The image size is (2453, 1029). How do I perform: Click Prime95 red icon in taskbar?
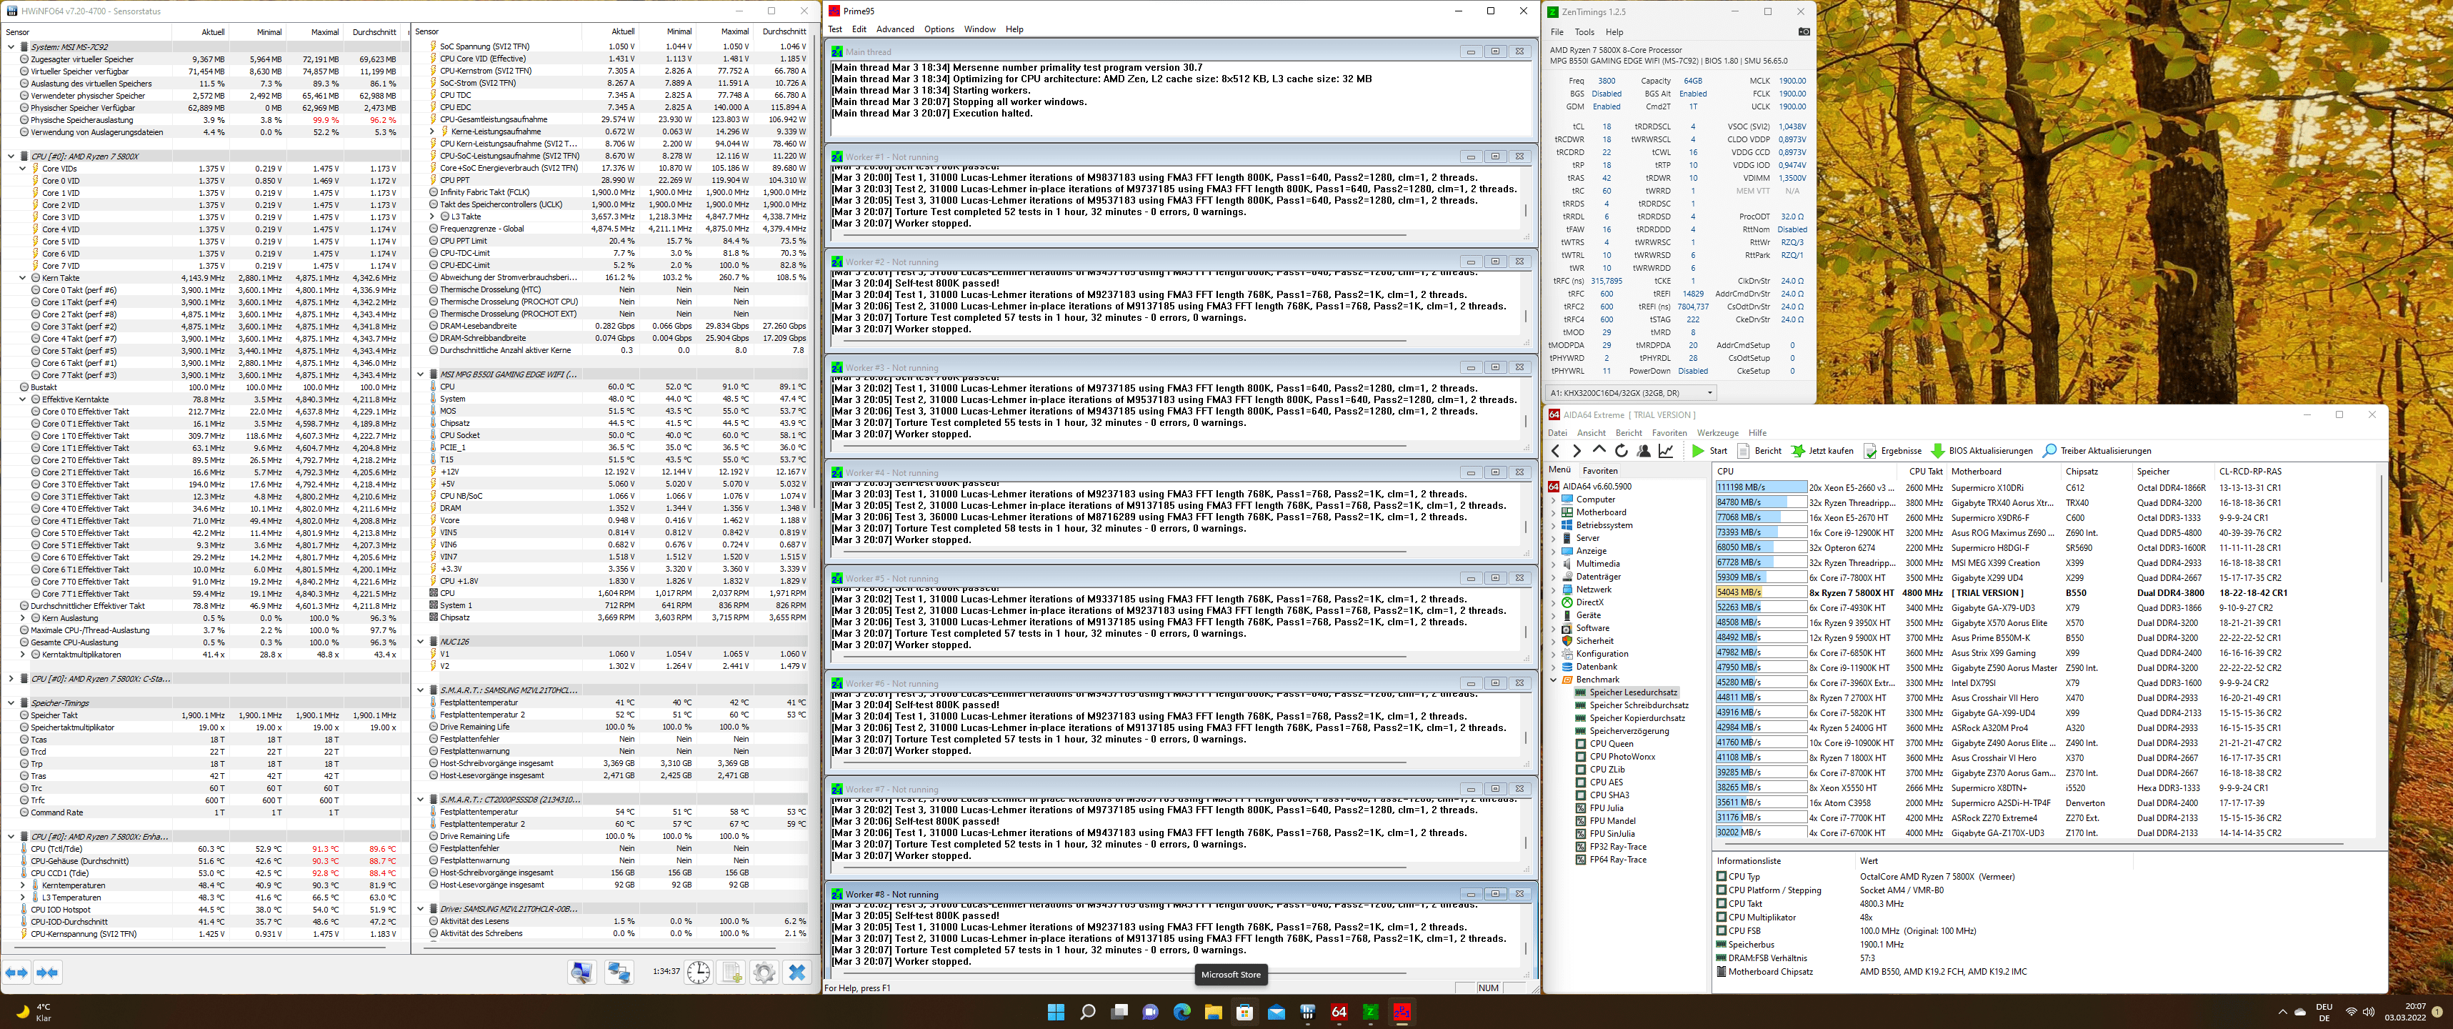click(x=1402, y=1012)
